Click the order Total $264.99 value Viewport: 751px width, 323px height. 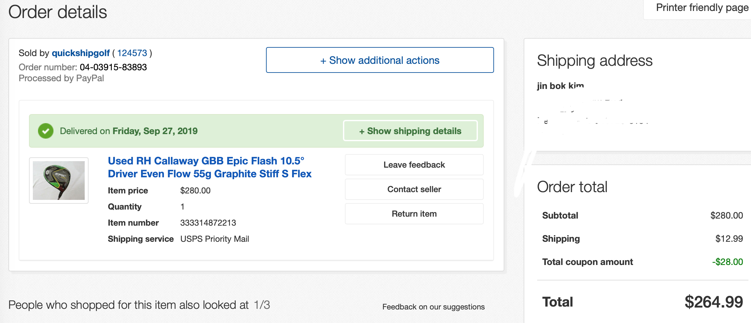pos(713,302)
